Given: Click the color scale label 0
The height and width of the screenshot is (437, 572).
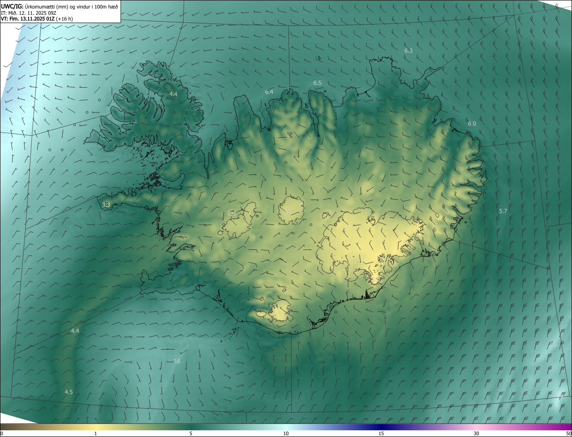Looking at the screenshot, I should [2, 433].
